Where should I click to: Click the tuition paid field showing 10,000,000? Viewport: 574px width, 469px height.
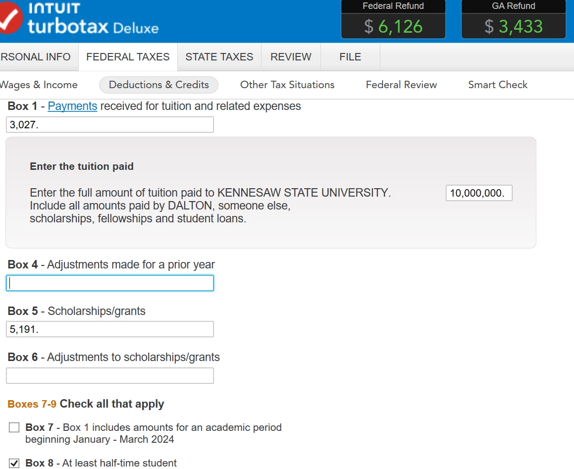(479, 193)
